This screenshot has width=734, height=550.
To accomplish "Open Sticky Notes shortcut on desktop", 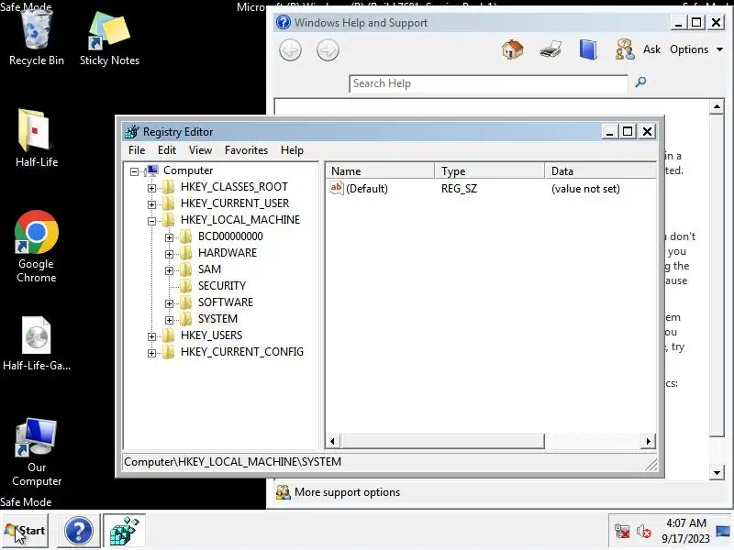I will (109, 38).
